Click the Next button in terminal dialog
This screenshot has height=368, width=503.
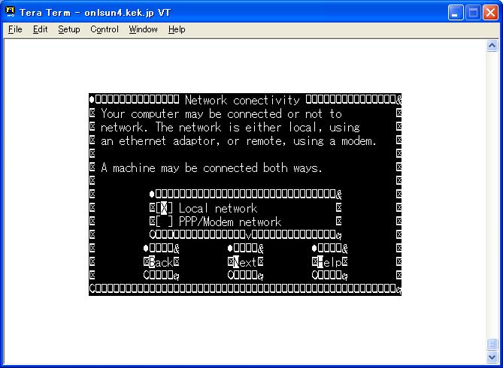click(x=245, y=262)
